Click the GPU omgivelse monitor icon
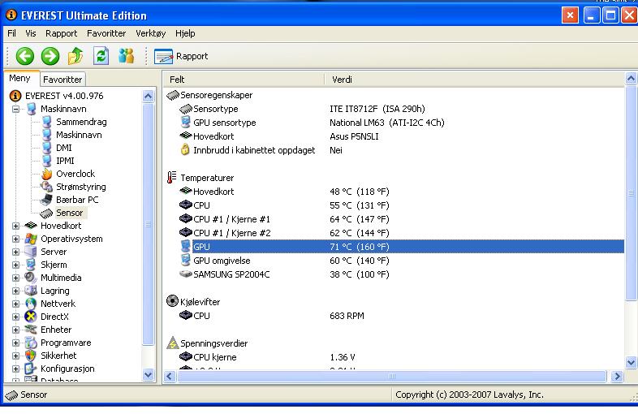638x414 pixels. 186,260
